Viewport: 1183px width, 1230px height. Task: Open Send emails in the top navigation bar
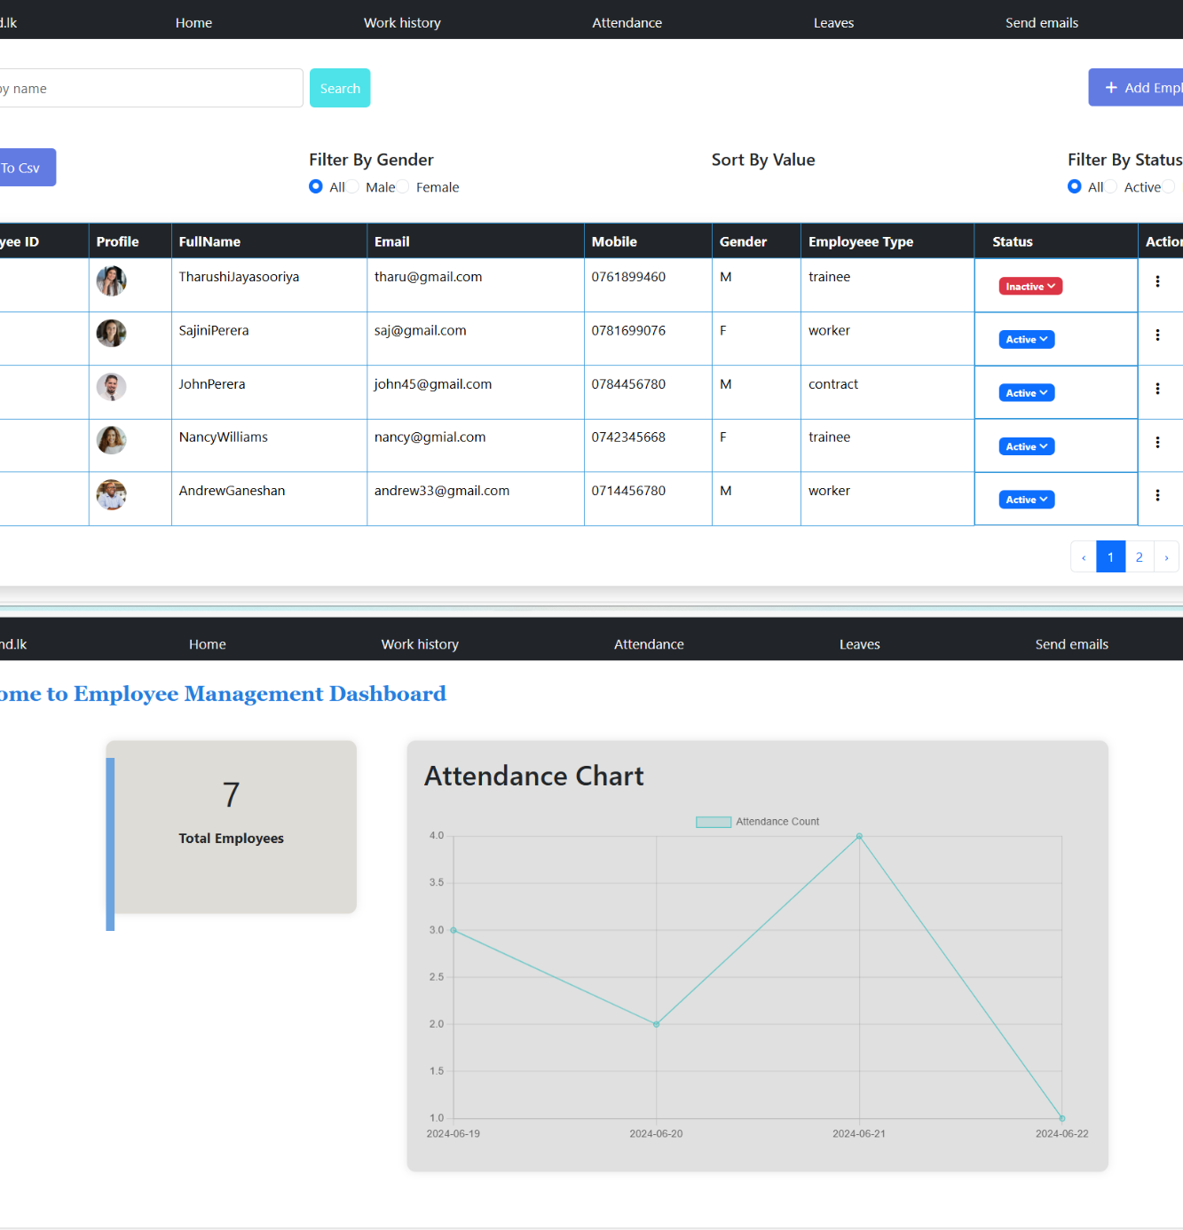pyautogui.click(x=1041, y=23)
